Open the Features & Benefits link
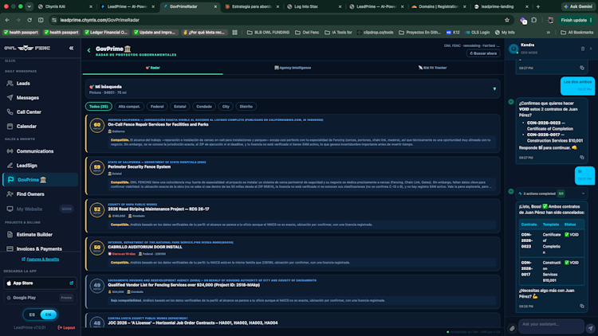Image resolution: width=598 pixels, height=336 pixels. [x=40, y=259]
